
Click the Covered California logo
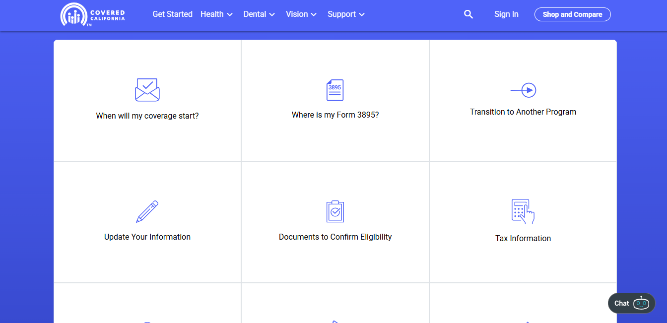coord(93,14)
